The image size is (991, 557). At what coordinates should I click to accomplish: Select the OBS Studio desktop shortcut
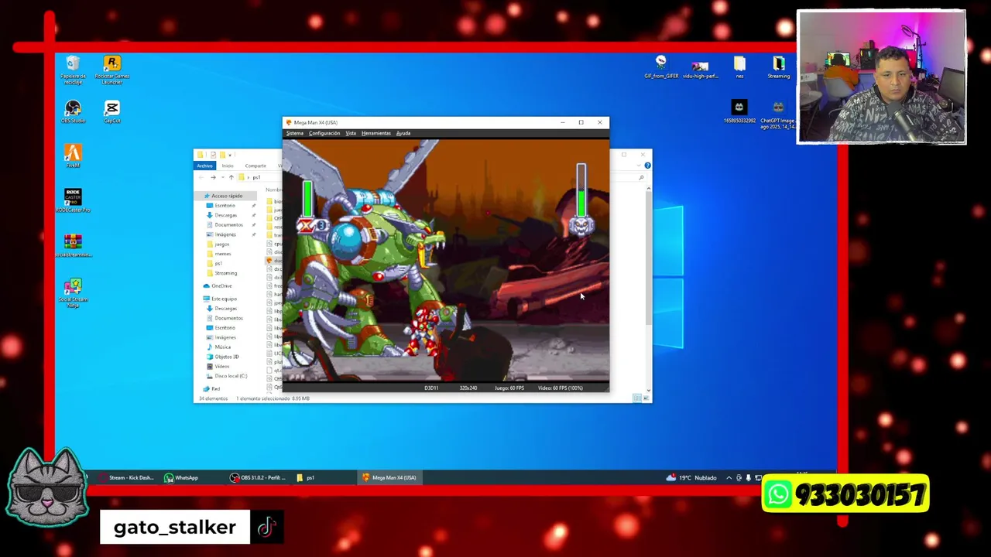pos(73,112)
